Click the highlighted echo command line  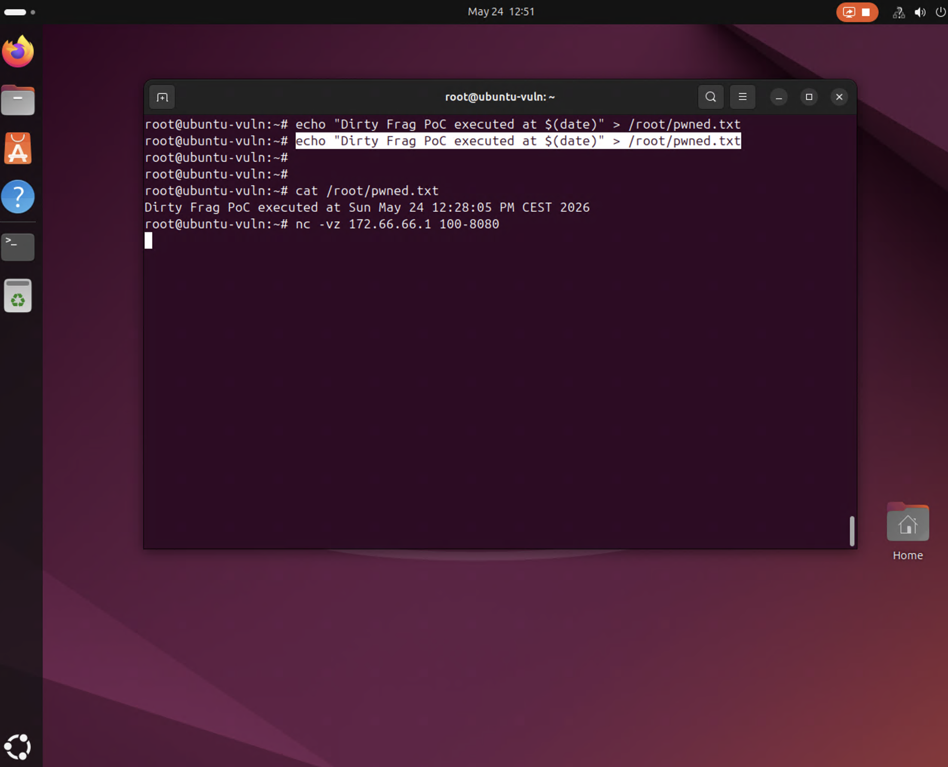(518, 141)
